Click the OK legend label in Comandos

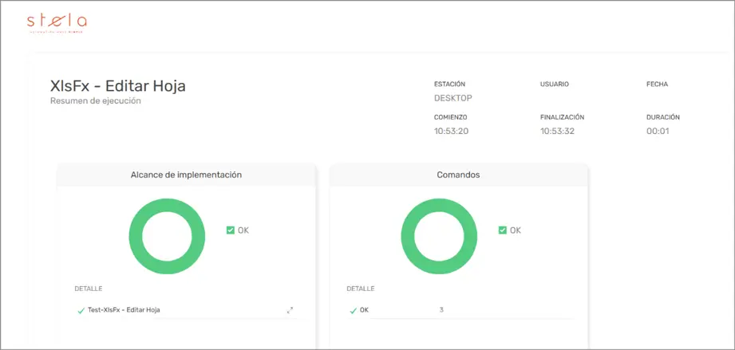click(x=516, y=230)
